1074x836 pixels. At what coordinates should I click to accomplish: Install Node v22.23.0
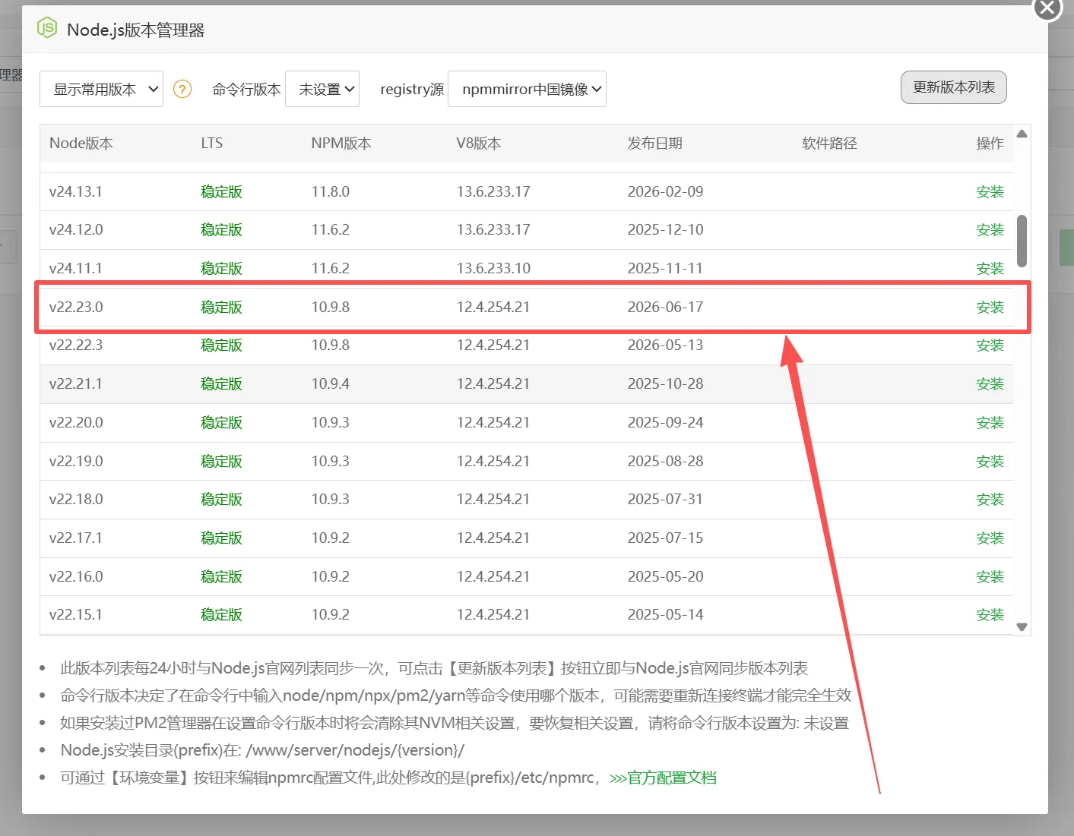[x=990, y=308]
